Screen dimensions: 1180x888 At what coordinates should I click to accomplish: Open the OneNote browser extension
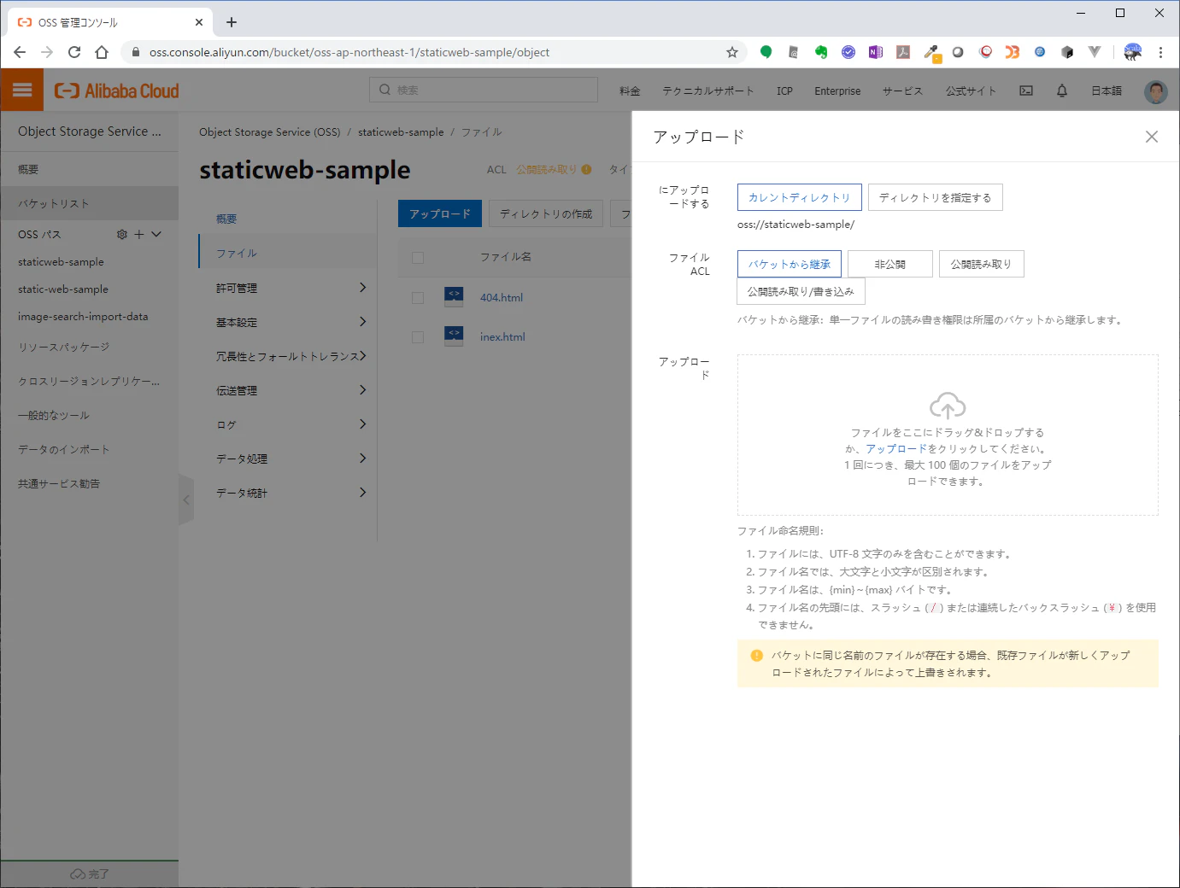876,52
